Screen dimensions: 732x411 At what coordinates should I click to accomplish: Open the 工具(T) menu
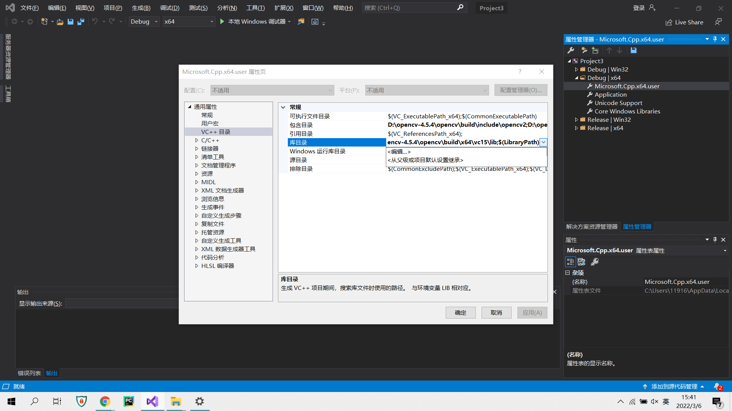coord(255,8)
